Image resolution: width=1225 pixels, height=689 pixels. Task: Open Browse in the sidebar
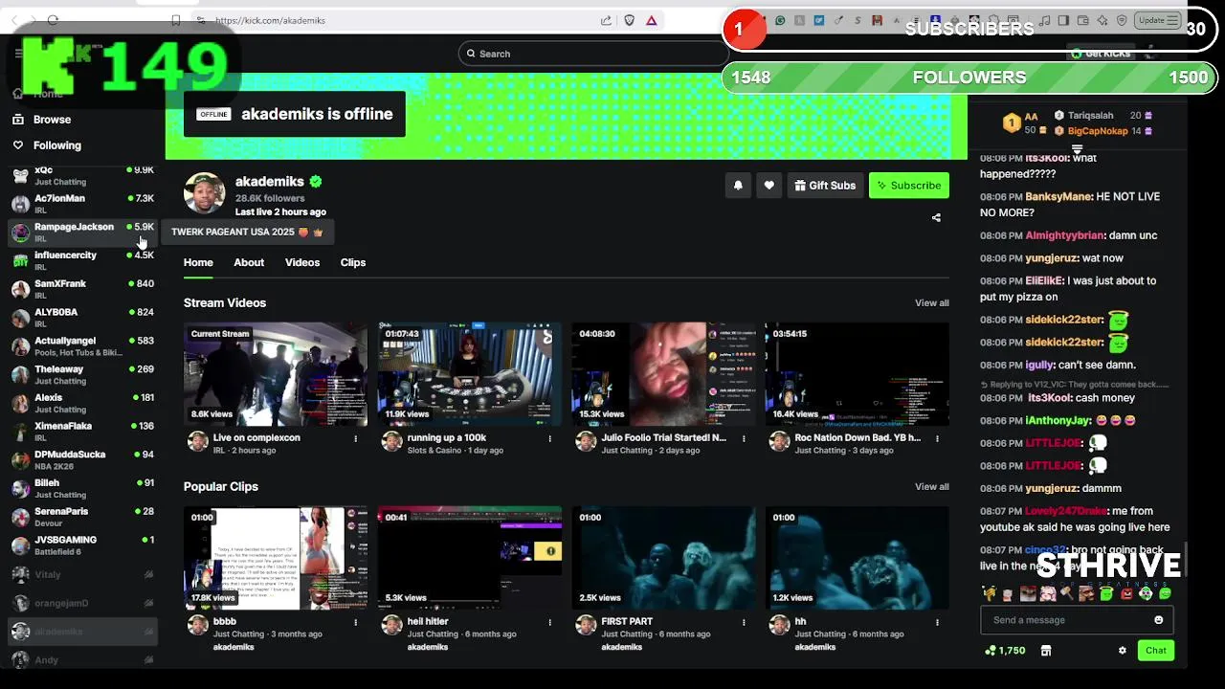point(52,120)
